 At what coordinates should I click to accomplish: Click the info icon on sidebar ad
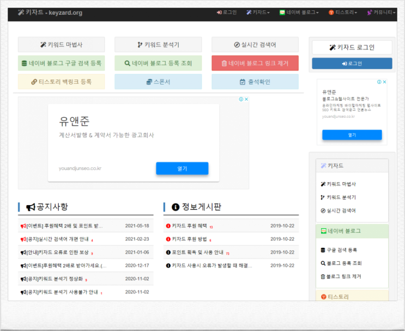coord(379,82)
